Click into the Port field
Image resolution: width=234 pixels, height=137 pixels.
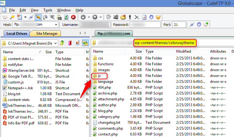click(x=179, y=25)
